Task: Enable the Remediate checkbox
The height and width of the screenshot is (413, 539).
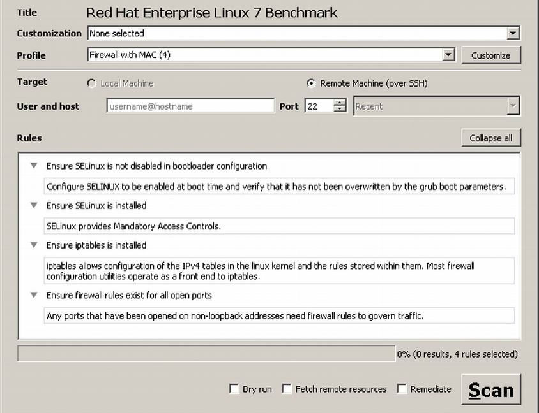Action: 402,389
